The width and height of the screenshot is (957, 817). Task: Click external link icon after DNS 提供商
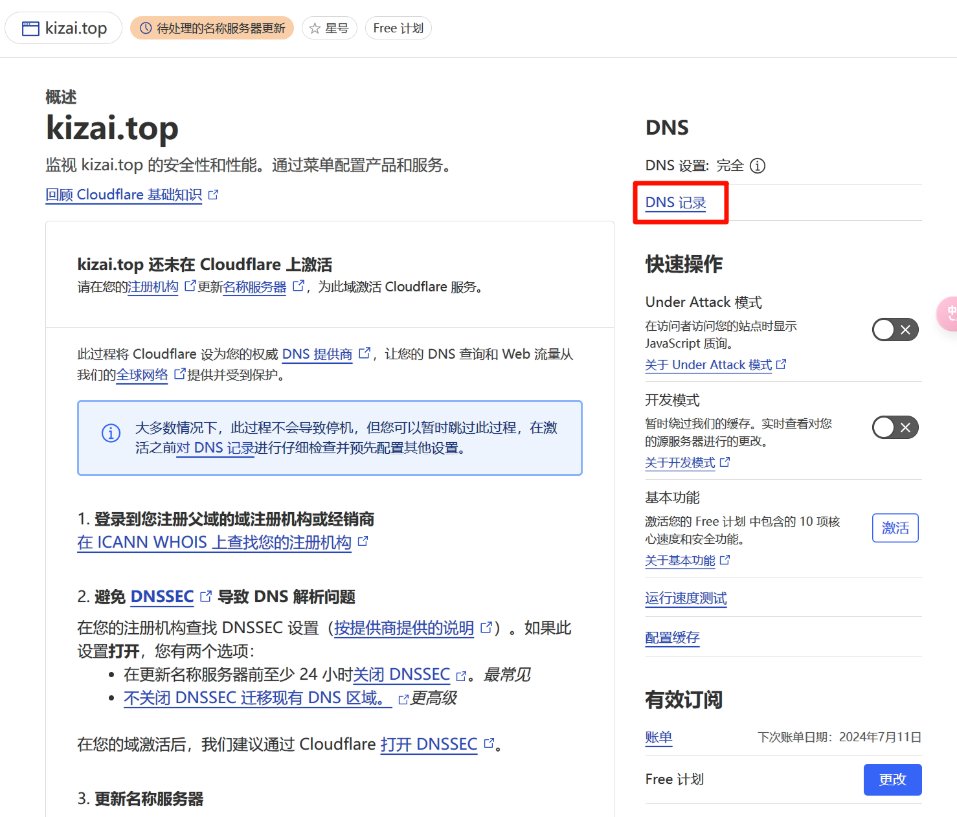point(365,353)
